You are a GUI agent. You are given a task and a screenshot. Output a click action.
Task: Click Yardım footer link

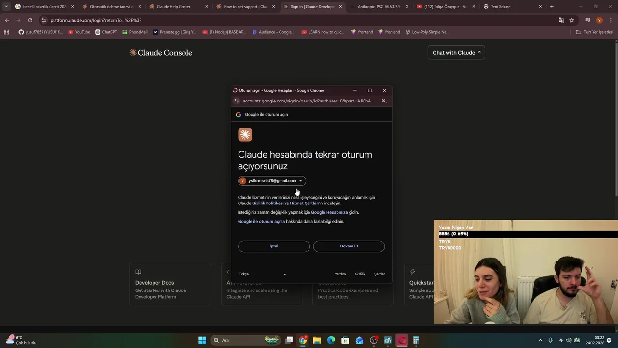[x=340, y=274]
